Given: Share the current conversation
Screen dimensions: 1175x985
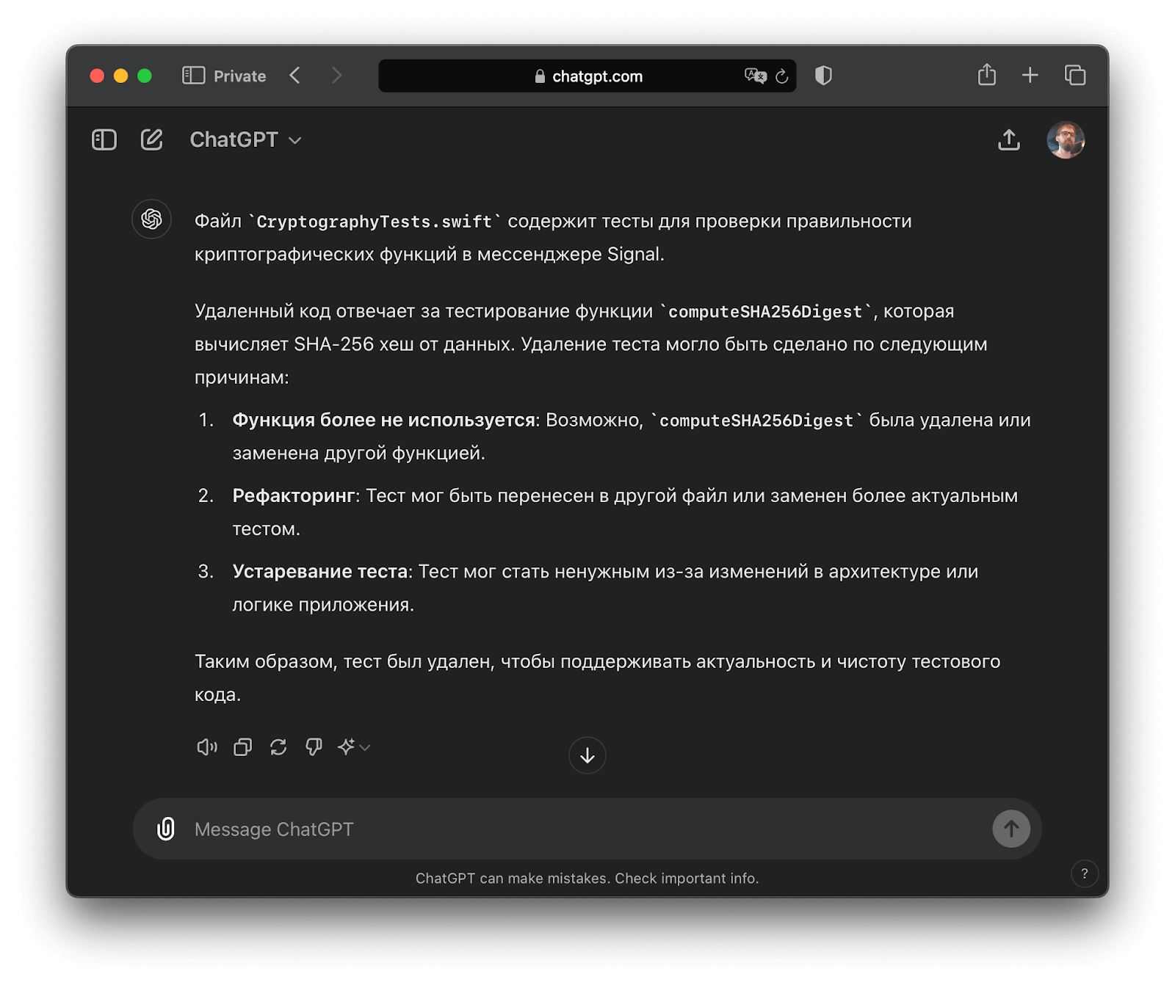Looking at the screenshot, I should click(x=1009, y=140).
